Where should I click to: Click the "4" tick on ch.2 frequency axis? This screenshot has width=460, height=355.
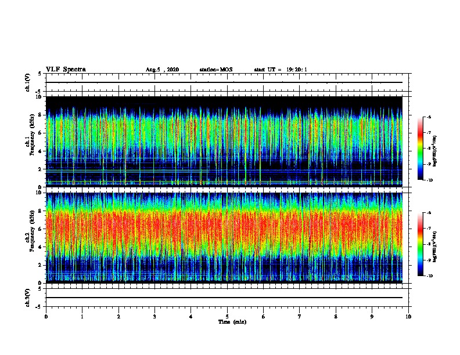point(40,247)
